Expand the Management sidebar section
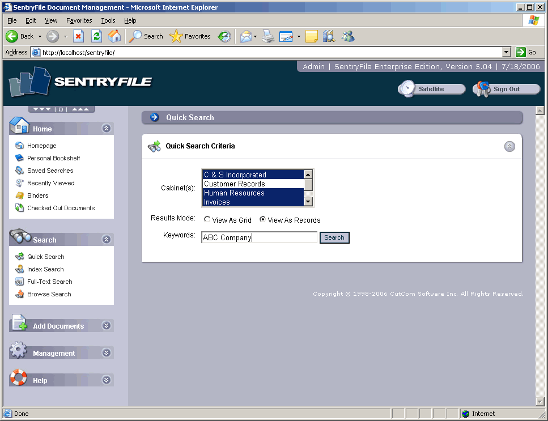Image resolution: width=548 pixels, height=421 pixels. pyautogui.click(x=106, y=353)
